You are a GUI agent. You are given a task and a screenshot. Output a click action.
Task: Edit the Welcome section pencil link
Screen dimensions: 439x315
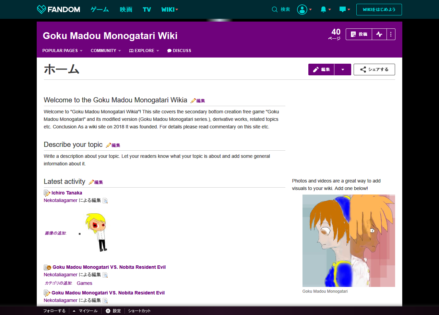[x=198, y=101]
